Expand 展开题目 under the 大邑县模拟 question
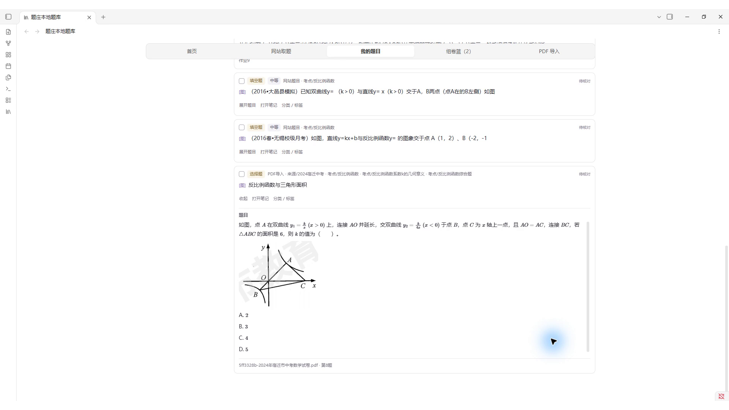 247,105
